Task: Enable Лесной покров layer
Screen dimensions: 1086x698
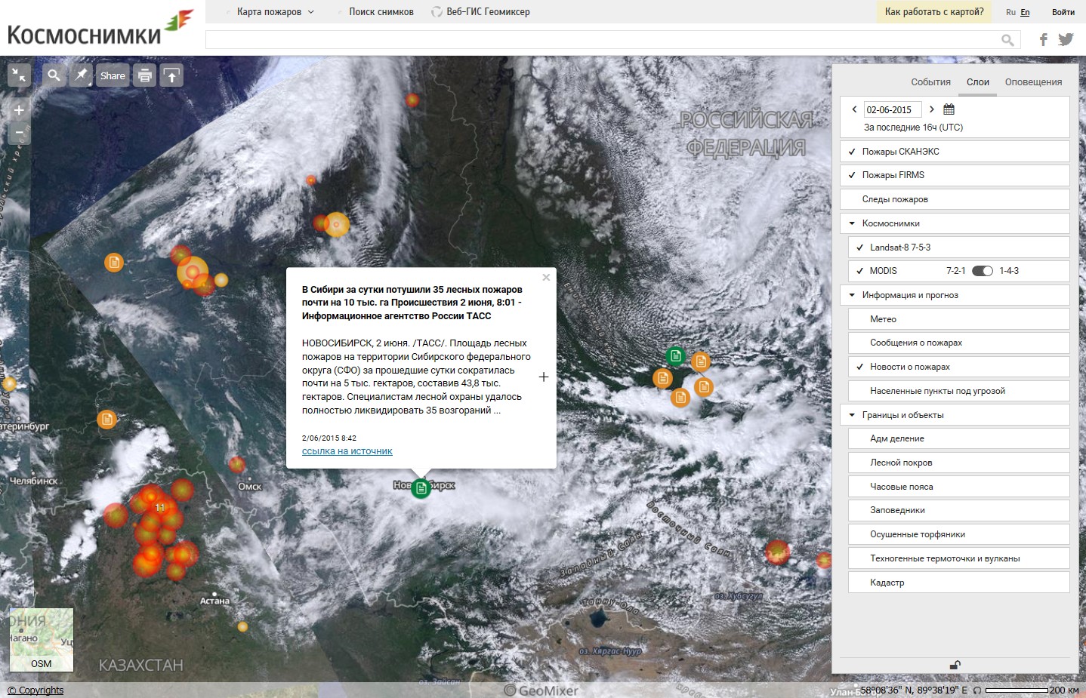Action: (x=959, y=463)
